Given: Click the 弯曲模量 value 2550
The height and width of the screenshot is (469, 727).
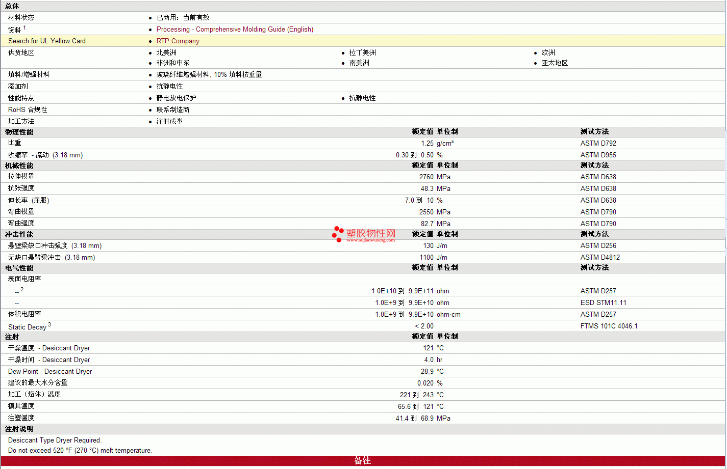Looking at the screenshot, I should [x=427, y=212].
